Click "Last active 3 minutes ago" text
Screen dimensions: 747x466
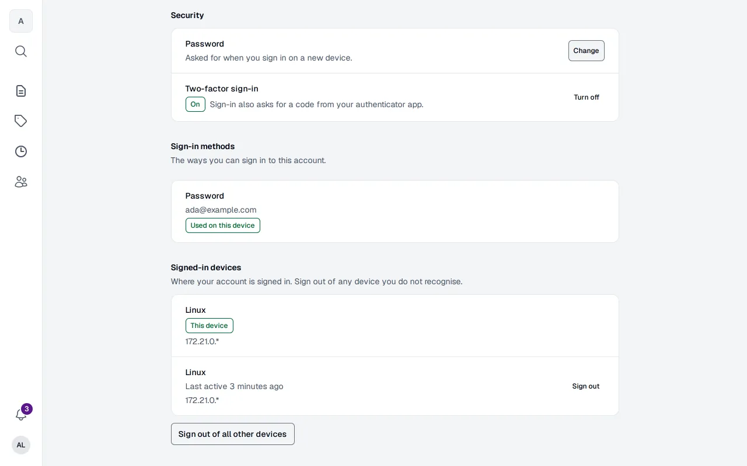pyautogui.click(x=235, y=386)
